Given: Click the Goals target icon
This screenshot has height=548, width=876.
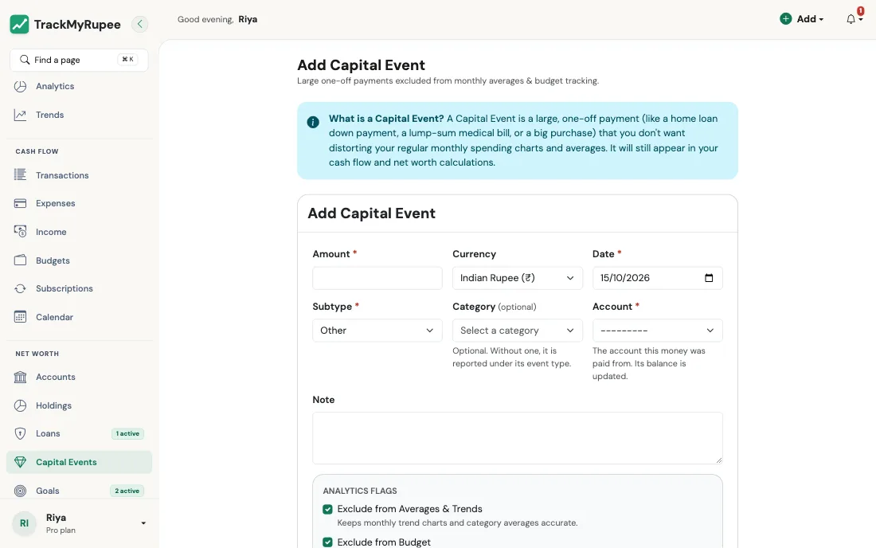Looking at the screenshot, I should pos(20,491).
